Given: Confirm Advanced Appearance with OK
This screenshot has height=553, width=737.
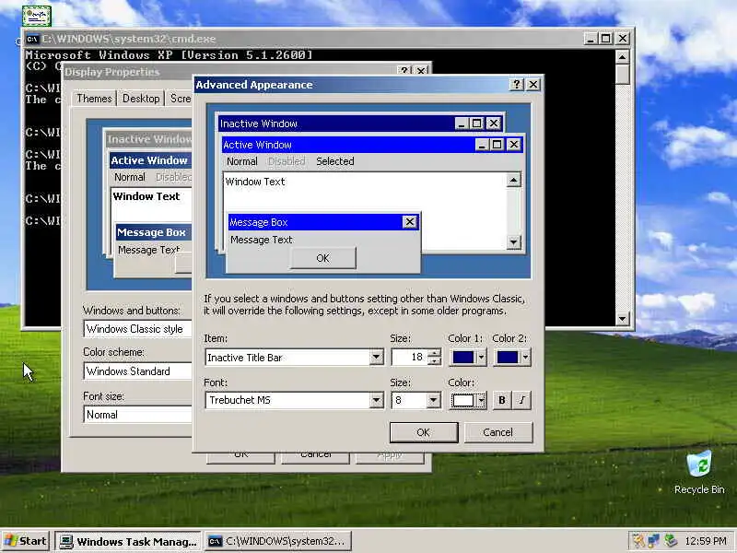Looking at the screenshot, I should tap(424, 432).
